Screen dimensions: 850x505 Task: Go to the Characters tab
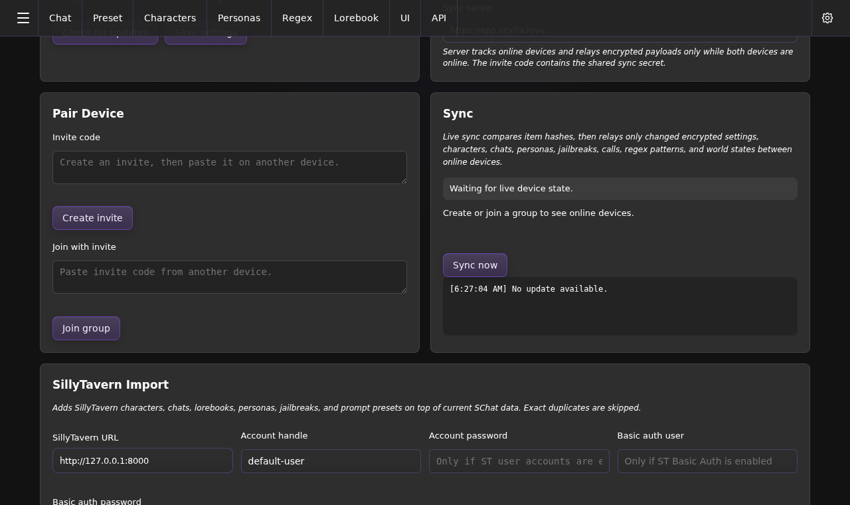tap(170, 18)
